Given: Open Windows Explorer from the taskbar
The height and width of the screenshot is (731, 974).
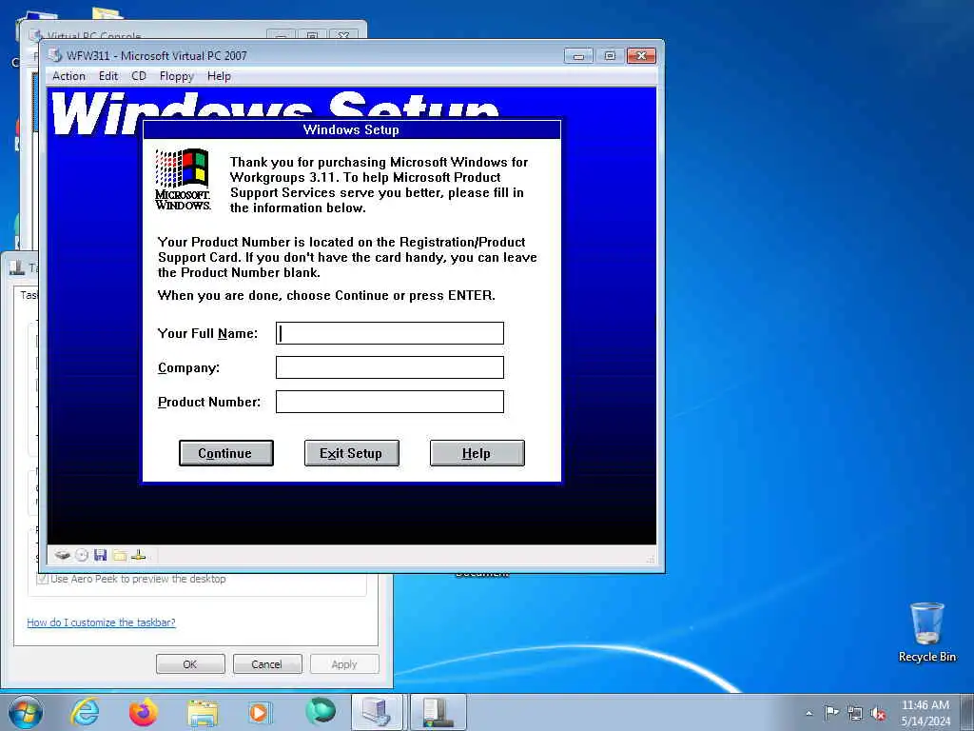Looking at the screenshot, I should tap(203, 712).
